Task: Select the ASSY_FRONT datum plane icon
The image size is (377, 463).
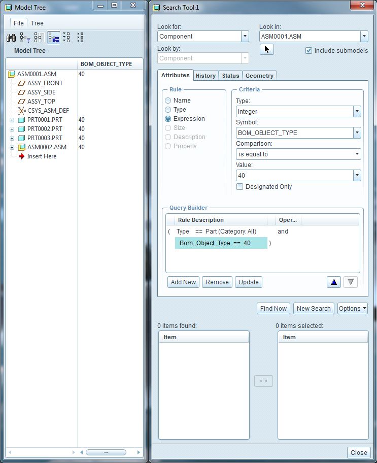Action: [x=21, y=83]
